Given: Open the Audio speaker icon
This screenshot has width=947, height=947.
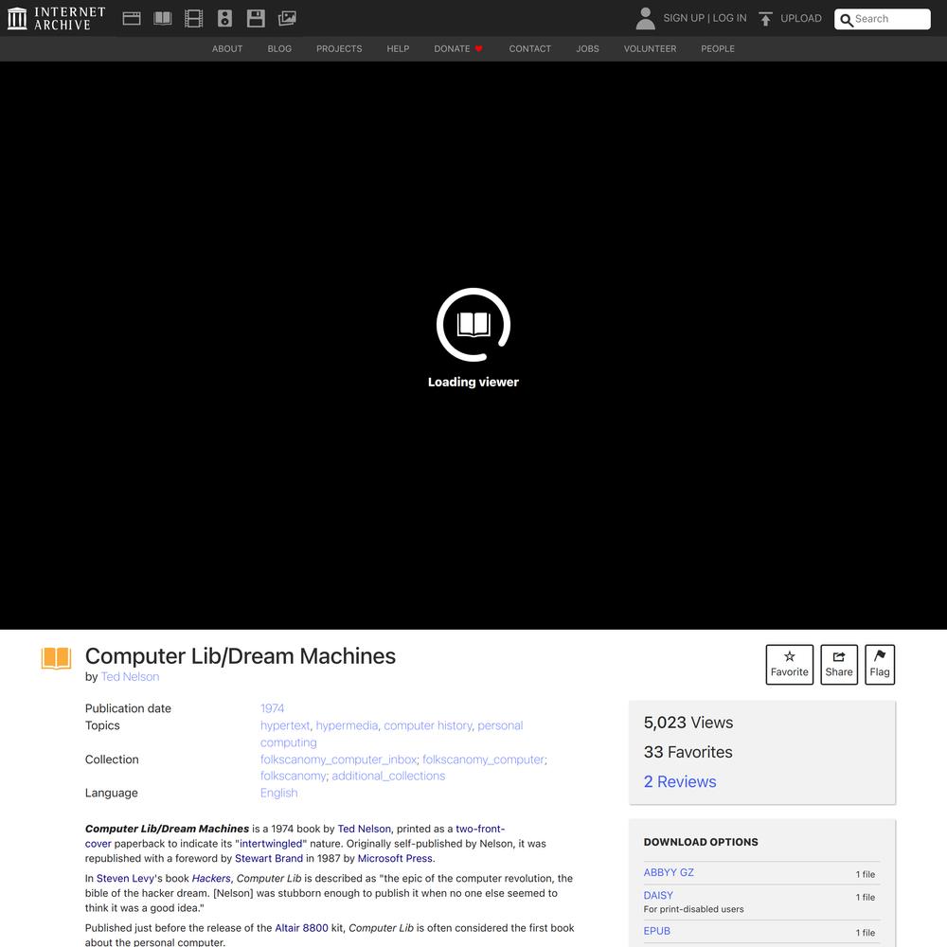Looking at the screenshot, I should pyautogui.click(x=224, y=19).
